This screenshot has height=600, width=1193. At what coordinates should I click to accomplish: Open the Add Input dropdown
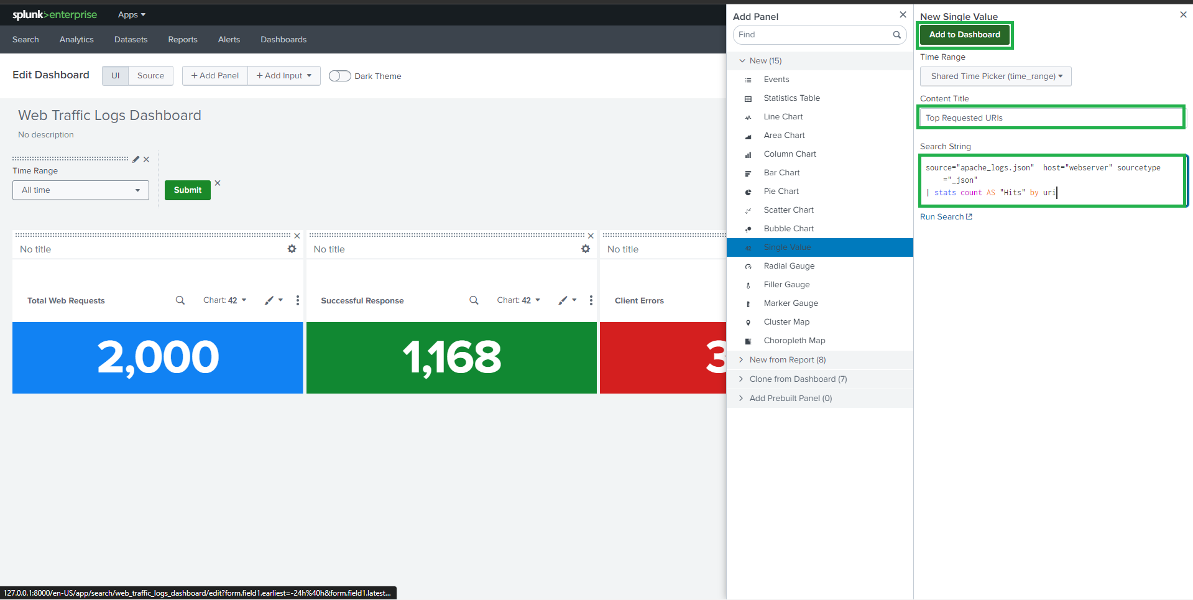284,76
